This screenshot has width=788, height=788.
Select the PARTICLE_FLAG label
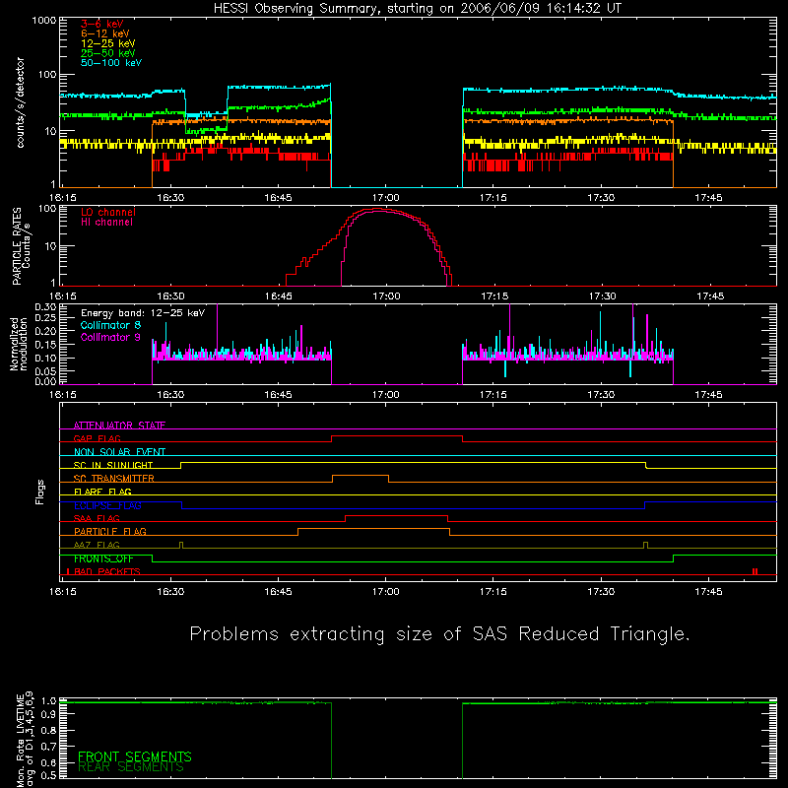(x=110, y=531)
